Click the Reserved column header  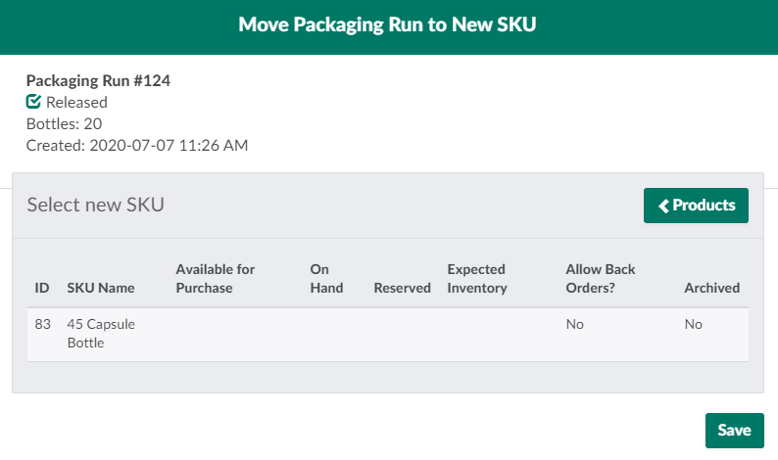click(x=402, y=288)
